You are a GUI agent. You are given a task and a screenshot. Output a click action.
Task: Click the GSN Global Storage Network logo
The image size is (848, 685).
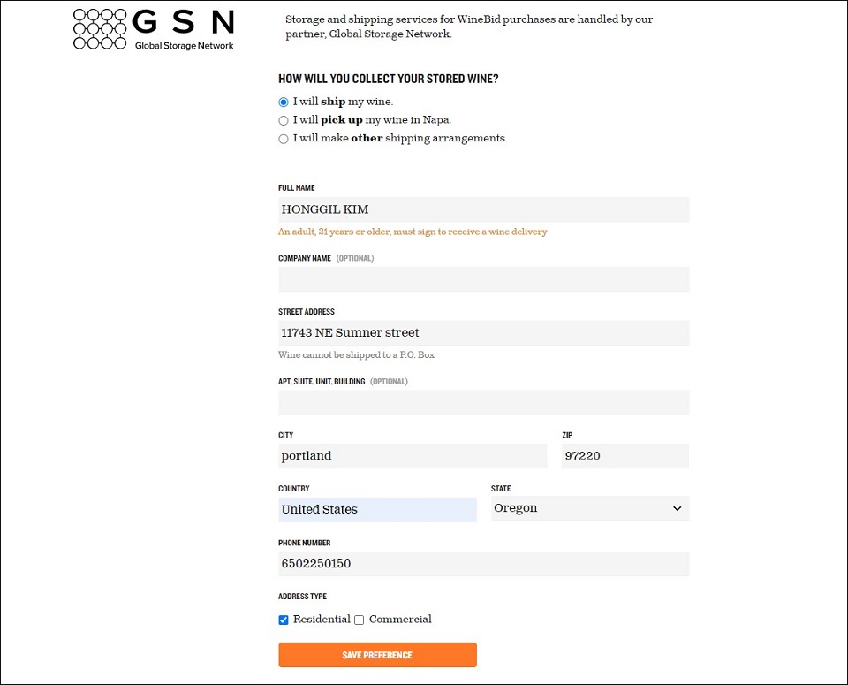coord(154,29)
